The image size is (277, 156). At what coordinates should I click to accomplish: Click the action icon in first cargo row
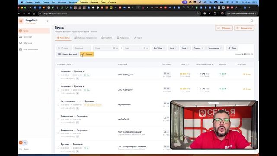click(247, 74)
